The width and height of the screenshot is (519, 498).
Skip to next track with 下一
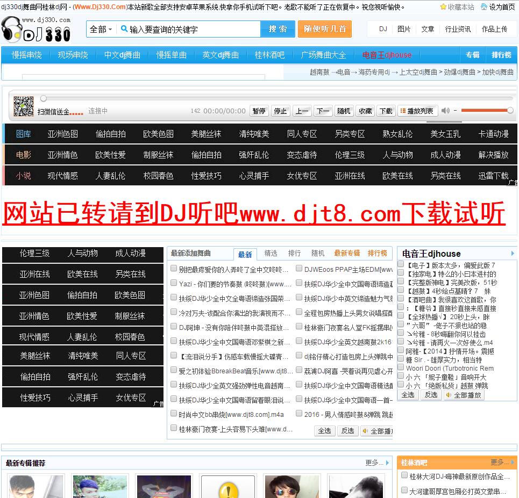pos(323,111)
